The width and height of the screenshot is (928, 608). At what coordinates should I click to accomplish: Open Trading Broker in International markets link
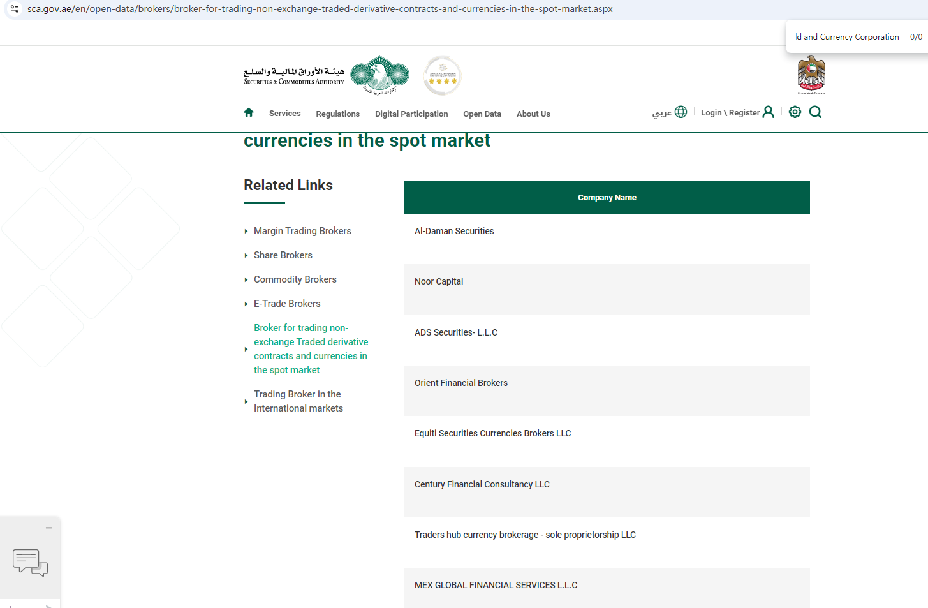pyautogui.click(x=298, y=401)
